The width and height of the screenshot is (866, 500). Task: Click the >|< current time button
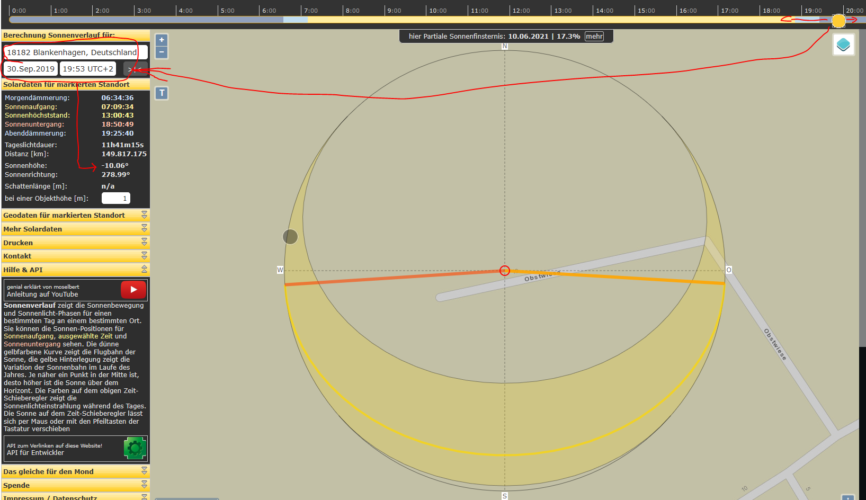point(135,69)
